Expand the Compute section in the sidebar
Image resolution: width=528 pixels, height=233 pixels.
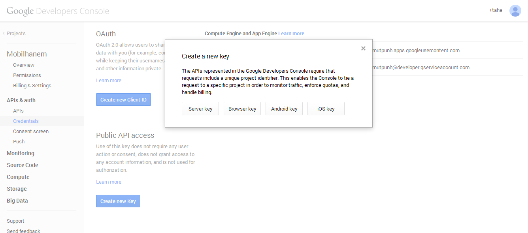coord(18,177)
